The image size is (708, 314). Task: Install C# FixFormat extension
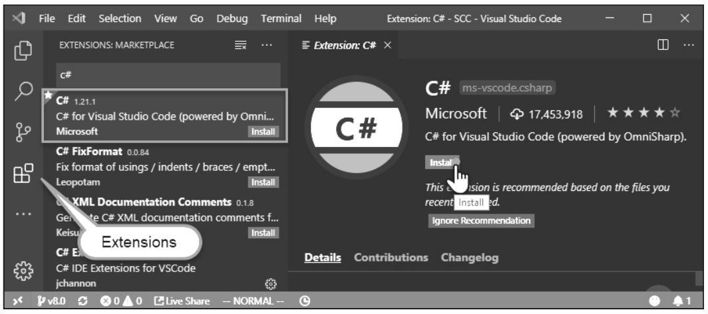263,182
